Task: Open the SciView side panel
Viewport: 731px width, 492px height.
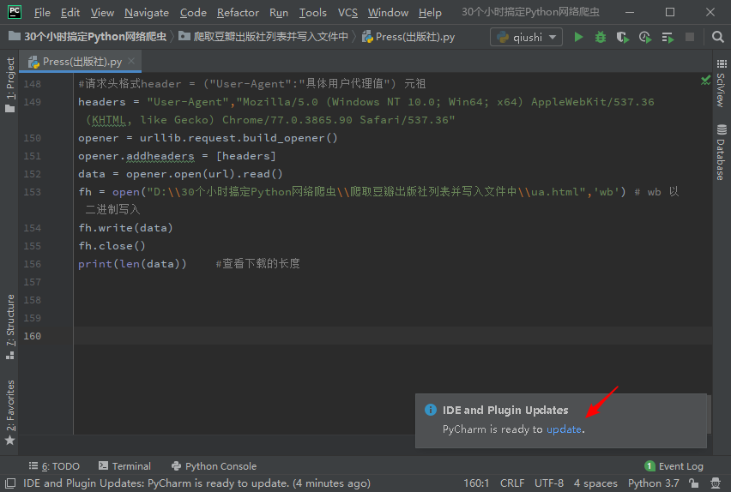Action: pyautogui.click(x=720, y=88)
